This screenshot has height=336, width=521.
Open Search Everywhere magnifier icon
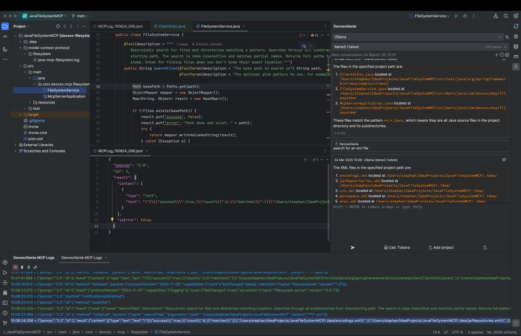[x=506, y=16]
